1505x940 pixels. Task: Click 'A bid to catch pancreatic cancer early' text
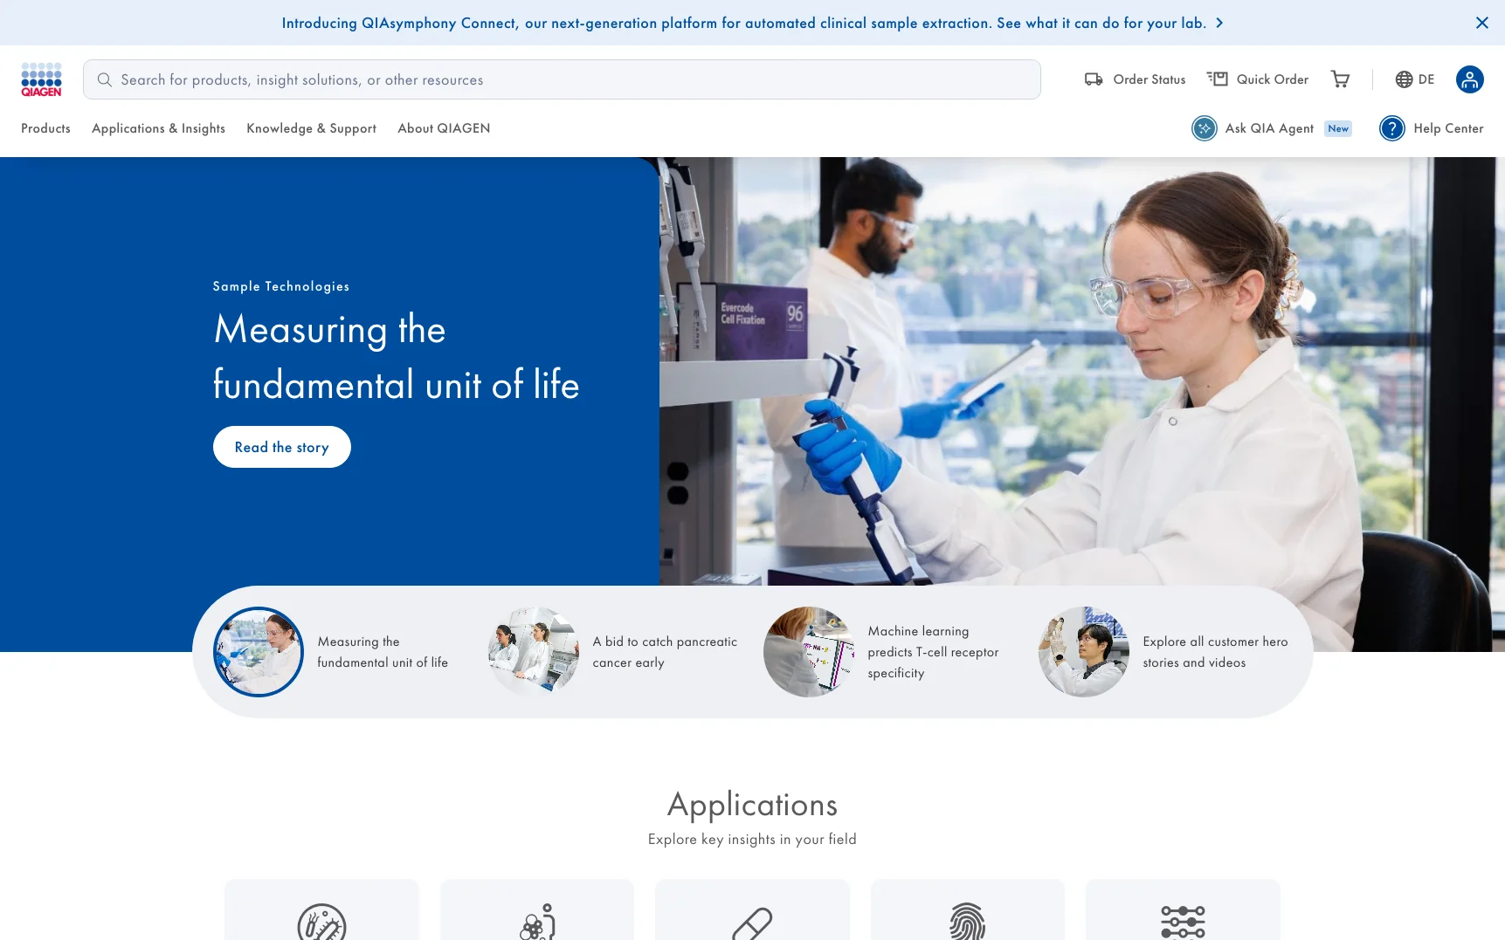(665, 652)
